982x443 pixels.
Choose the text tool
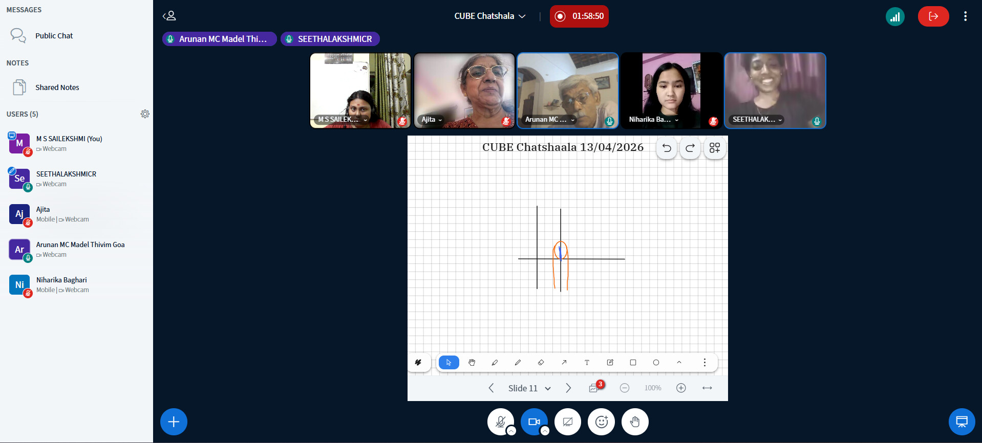click(x=587, y=362)
